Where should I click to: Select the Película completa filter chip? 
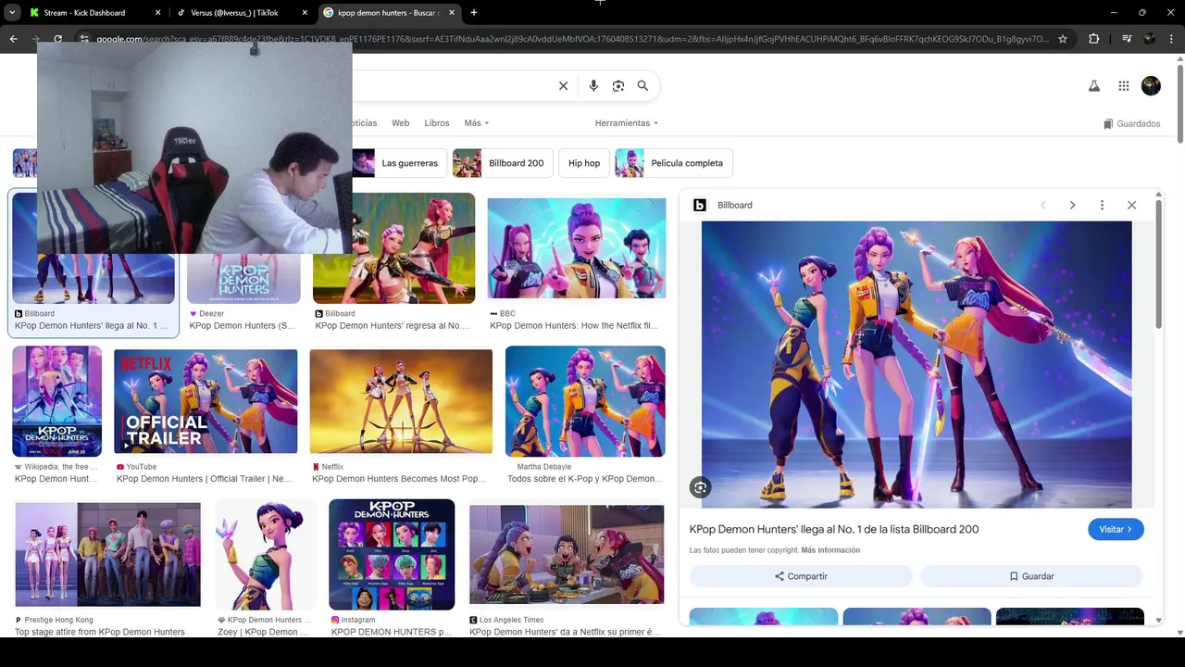tap(674, 163)
